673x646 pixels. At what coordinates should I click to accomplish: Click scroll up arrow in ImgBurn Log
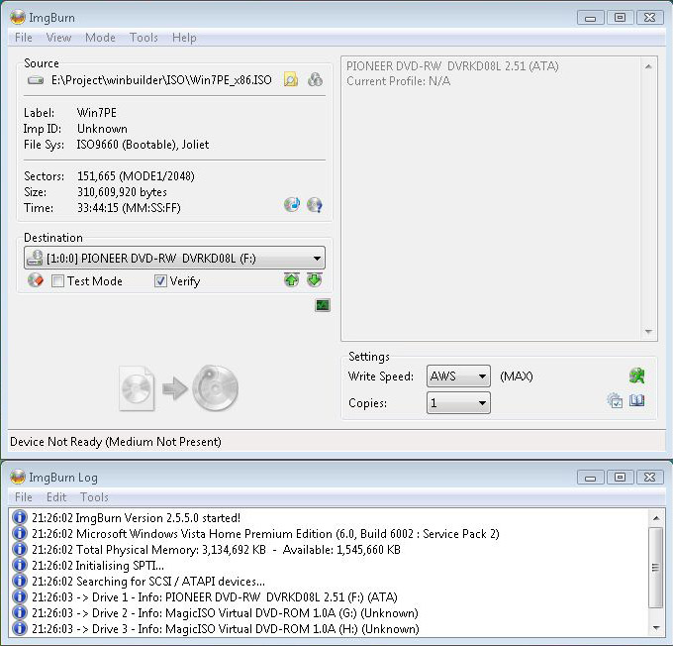(x=656, y=518)
